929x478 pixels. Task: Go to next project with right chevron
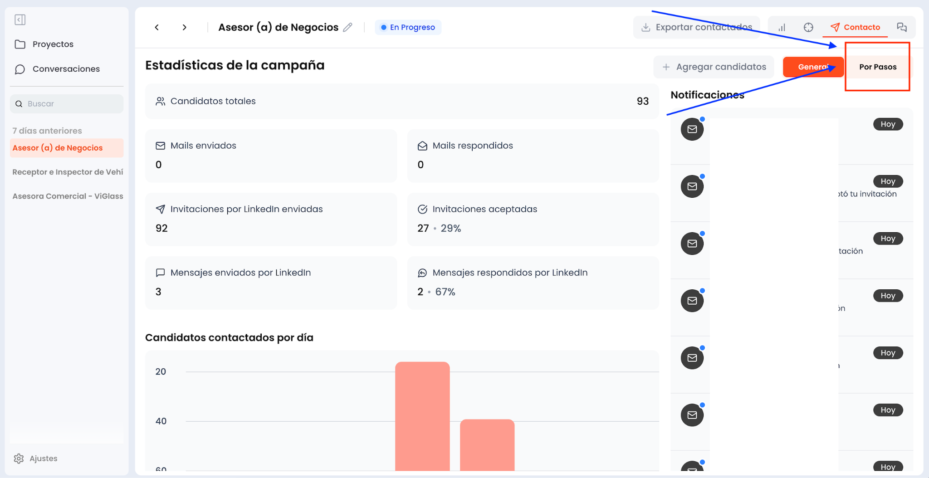pyautogui.click(x=184, y=27)
